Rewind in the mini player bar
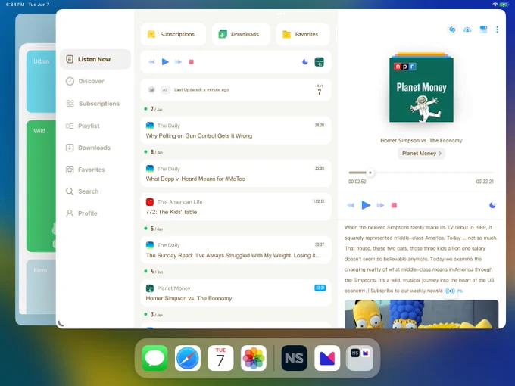Image resolution: width=515 pixels, height=386 pixels. point(151,62)
